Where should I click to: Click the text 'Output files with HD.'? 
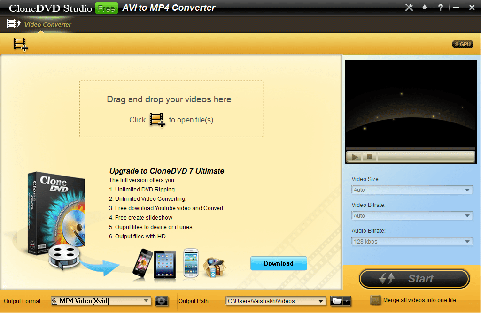tap(141, 237)
